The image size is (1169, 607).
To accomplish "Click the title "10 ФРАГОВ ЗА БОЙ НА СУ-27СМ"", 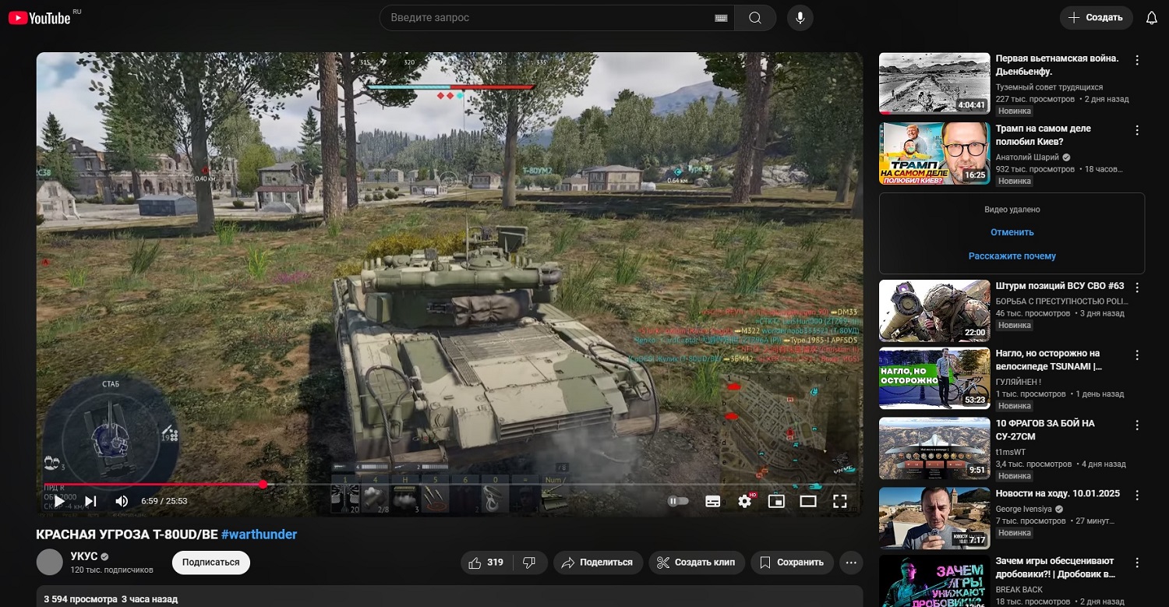I will tap(1045, 430).
